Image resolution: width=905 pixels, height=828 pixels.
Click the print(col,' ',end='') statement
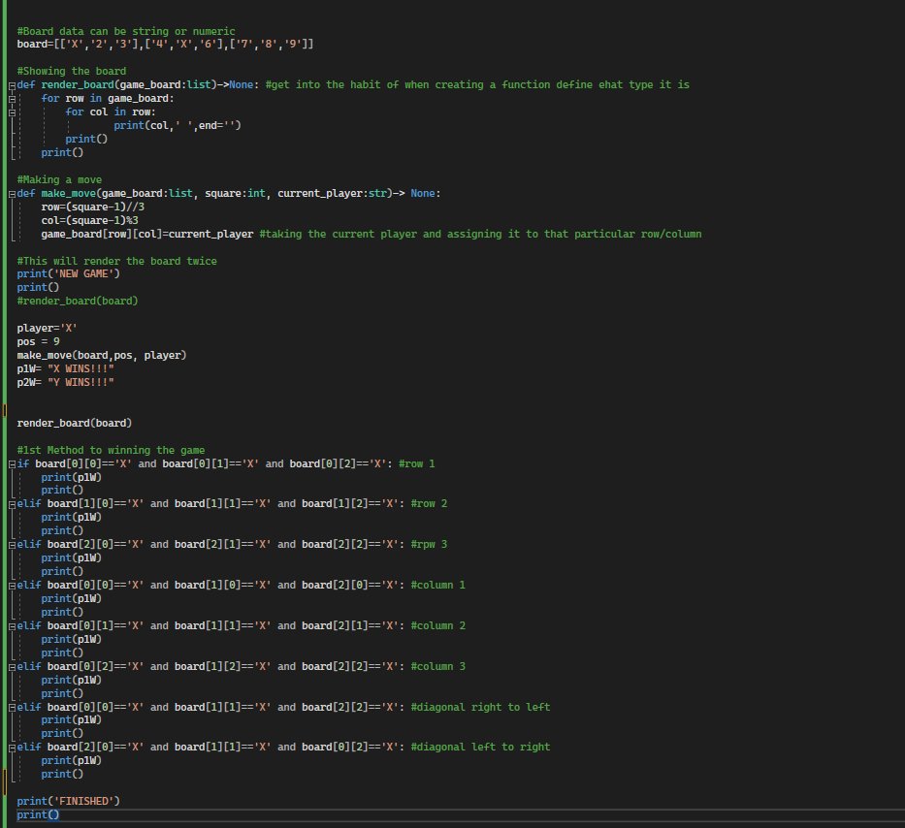pos(178,125)
